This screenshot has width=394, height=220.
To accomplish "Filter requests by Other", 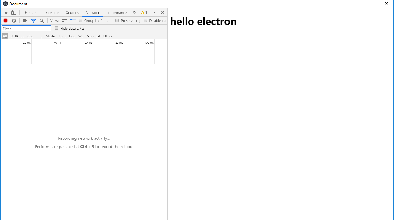I will [108, 36].
